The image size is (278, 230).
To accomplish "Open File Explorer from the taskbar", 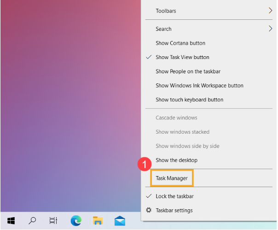I will (98, 221).
